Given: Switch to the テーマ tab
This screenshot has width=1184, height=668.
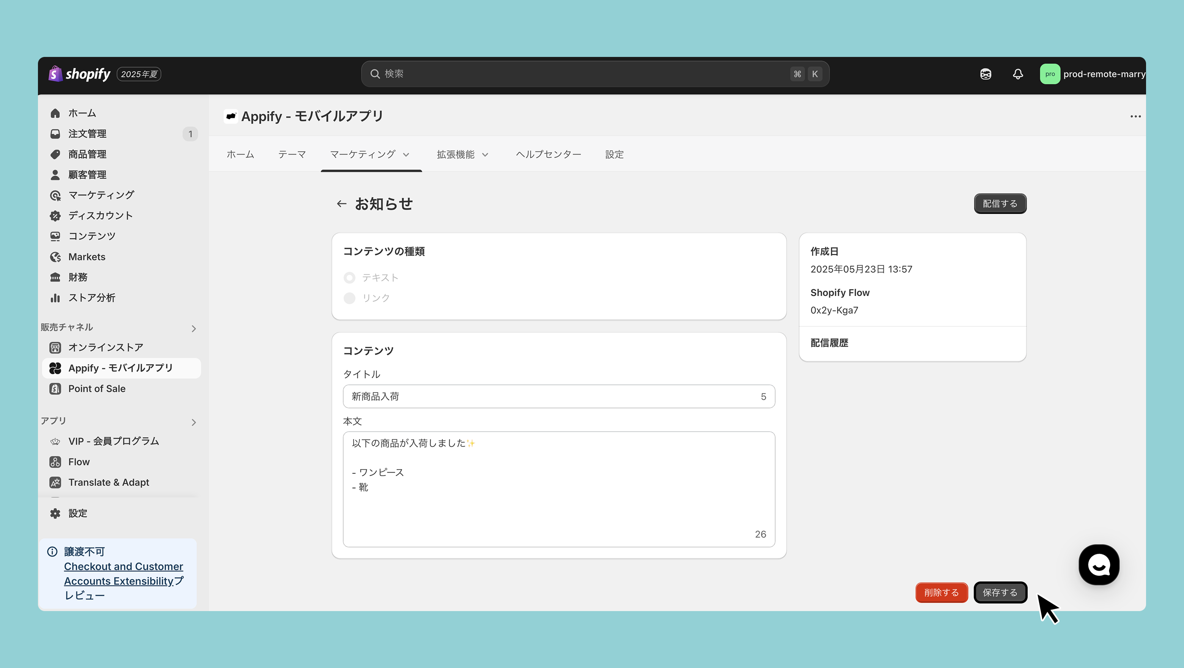Looking at the screenshot, I should coord(292,154).
